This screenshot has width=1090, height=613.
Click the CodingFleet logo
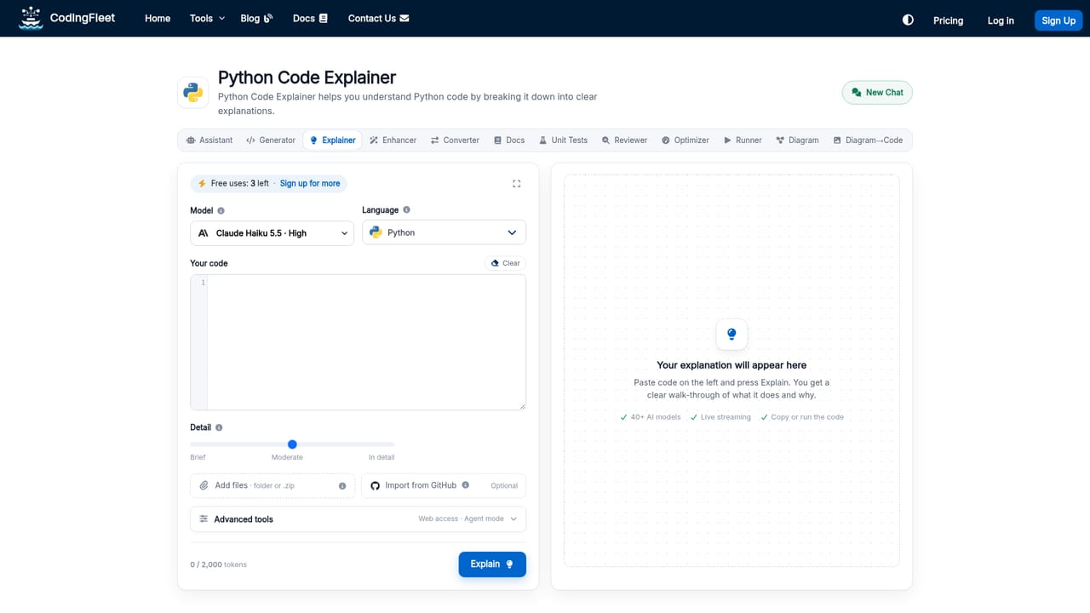(67, 18)
